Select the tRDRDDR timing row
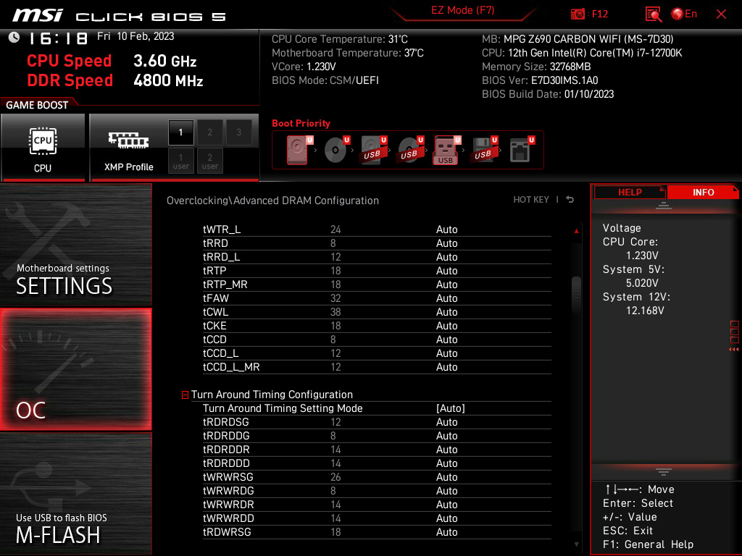Screen dimensions: 742x556 377,450
